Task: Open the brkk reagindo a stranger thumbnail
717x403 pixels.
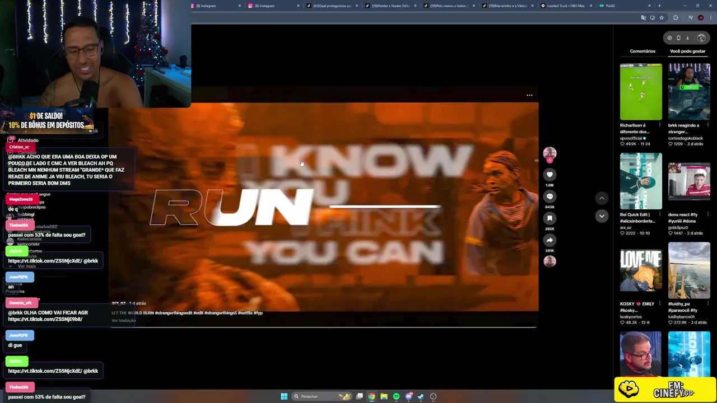Action: 689,91
